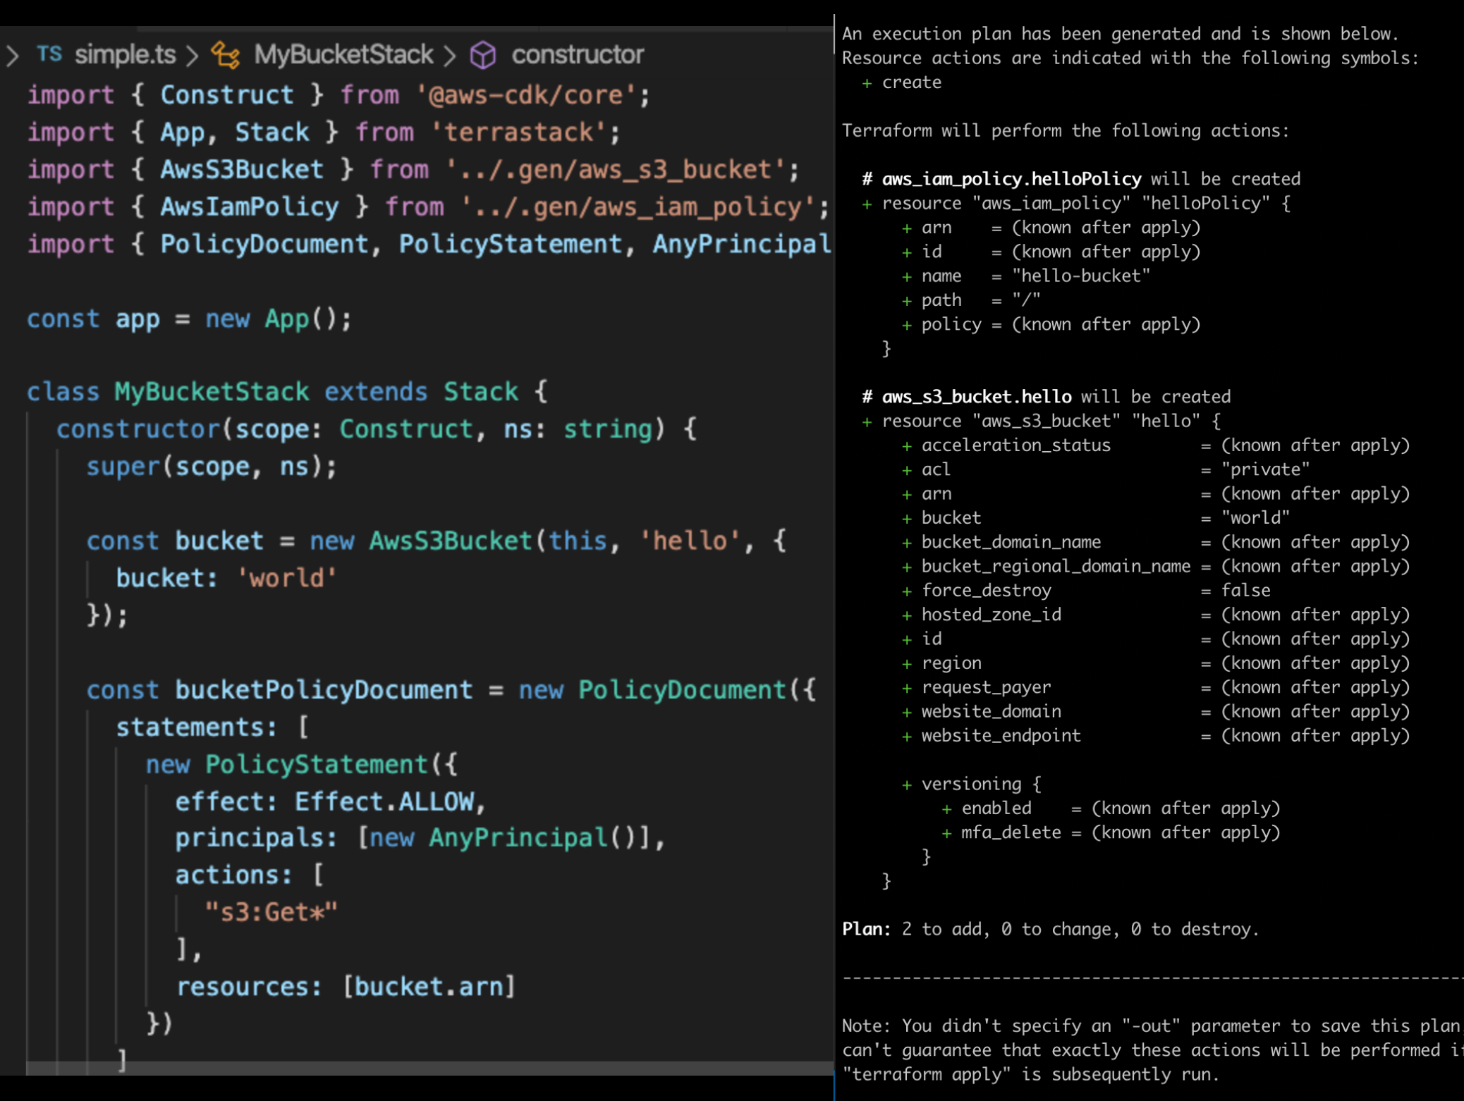Click the '@aws-cdk/core' import path
Screen dimensions: 1464x1101
[525, 95]
